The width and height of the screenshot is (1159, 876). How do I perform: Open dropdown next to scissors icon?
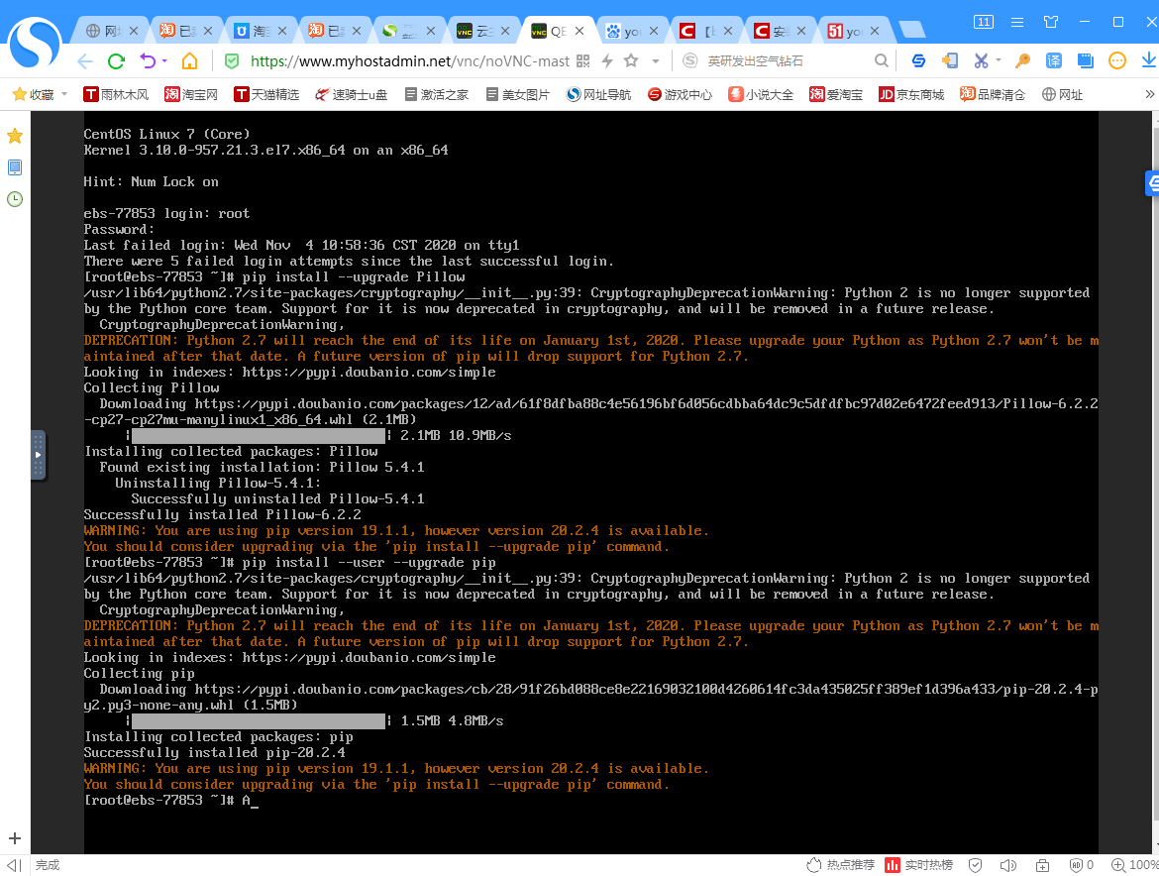click(999, 60)
